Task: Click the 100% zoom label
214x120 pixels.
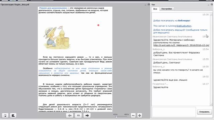Action: tap(115, 114)
